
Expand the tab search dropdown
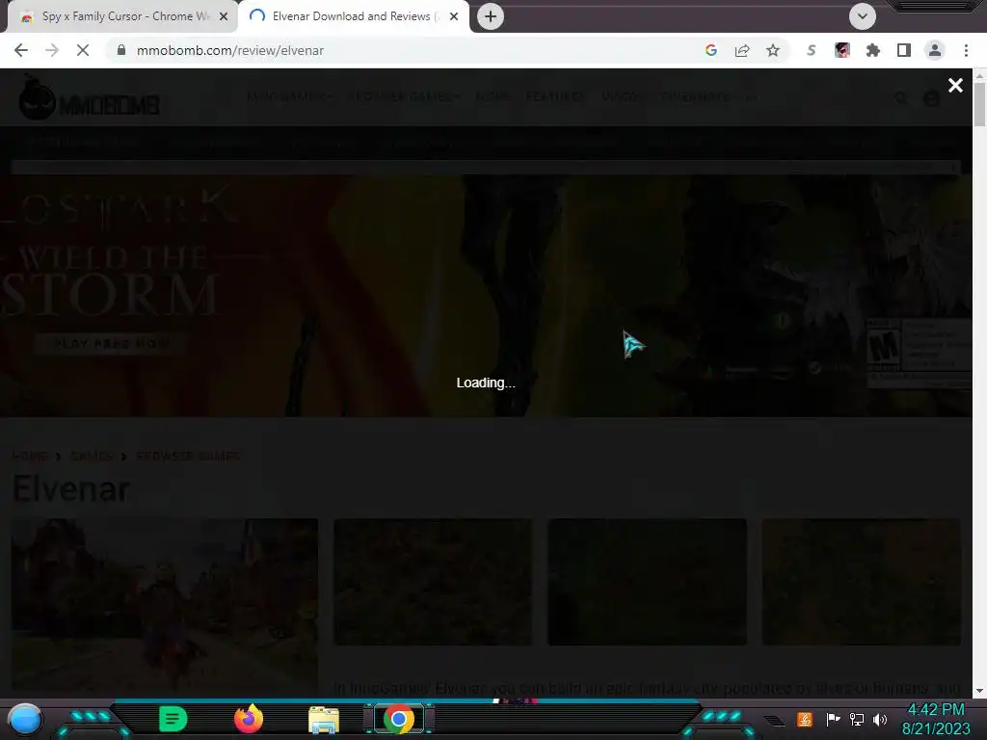[863, 16]
